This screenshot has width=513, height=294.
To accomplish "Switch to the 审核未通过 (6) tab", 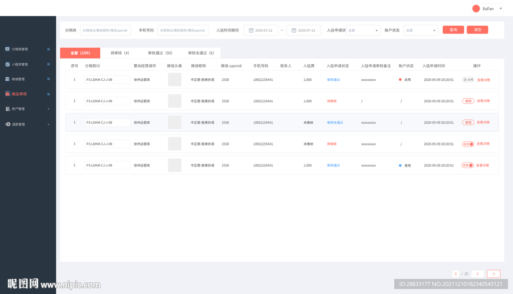I will [201, 53].
